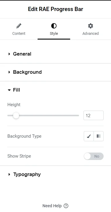Click the gear Advanced icon

tap(91, 26)
